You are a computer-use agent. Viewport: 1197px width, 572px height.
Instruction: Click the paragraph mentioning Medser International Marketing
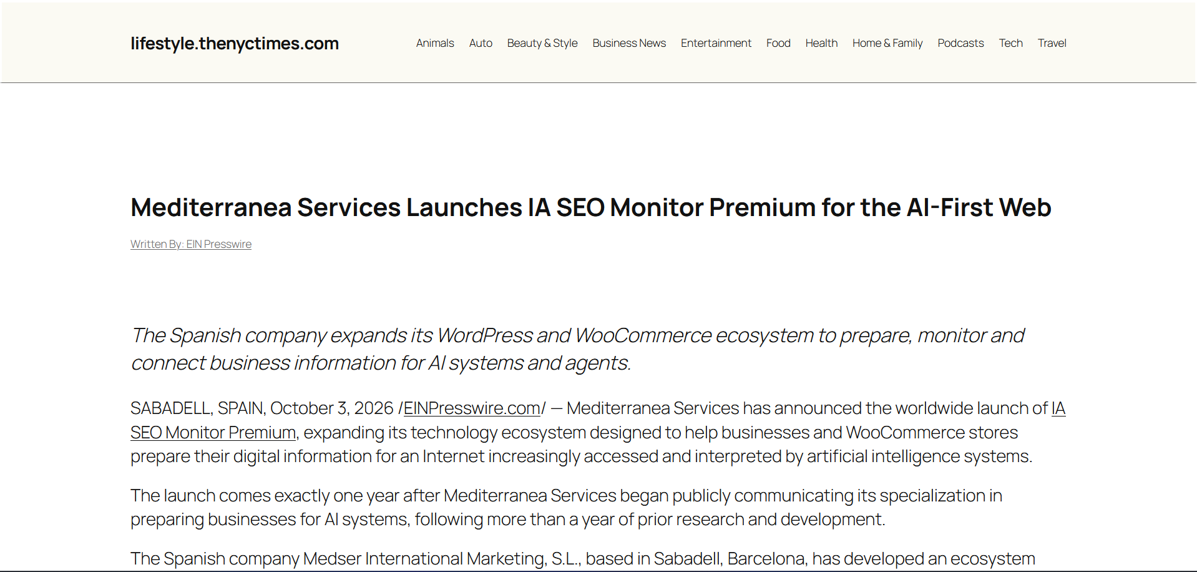(x=583, y=559)
